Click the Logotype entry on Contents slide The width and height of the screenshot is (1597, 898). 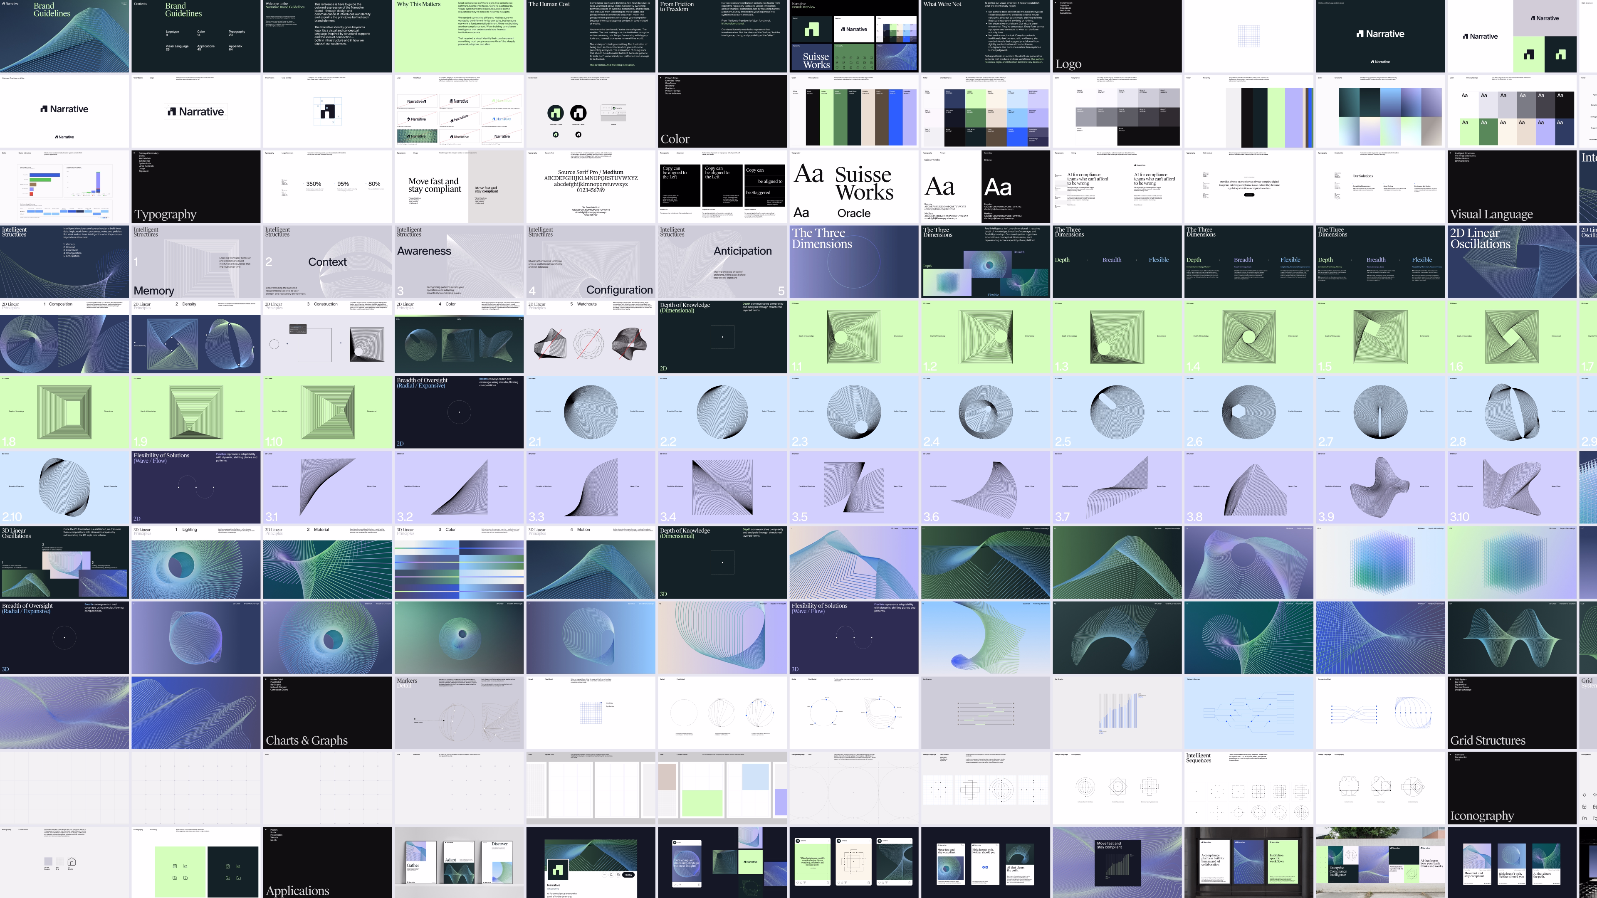coord(172,32)
